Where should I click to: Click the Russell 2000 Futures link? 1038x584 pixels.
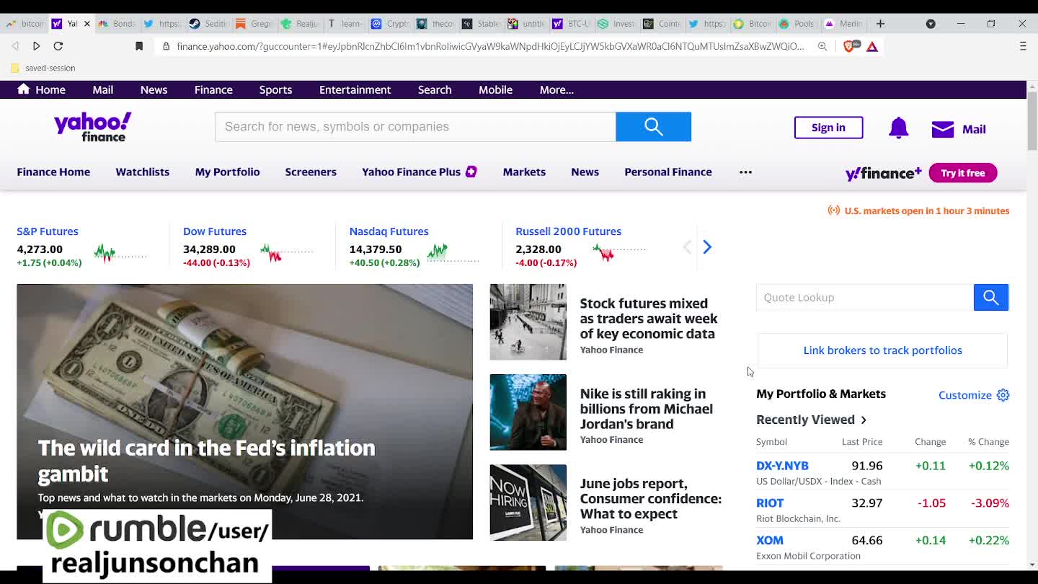(568, 231)
